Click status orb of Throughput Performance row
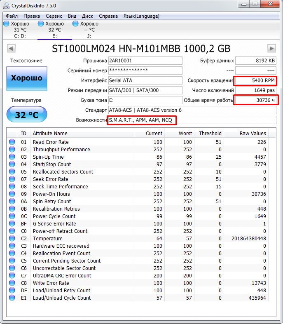The image size is (283, 324). tap(12, 149)
